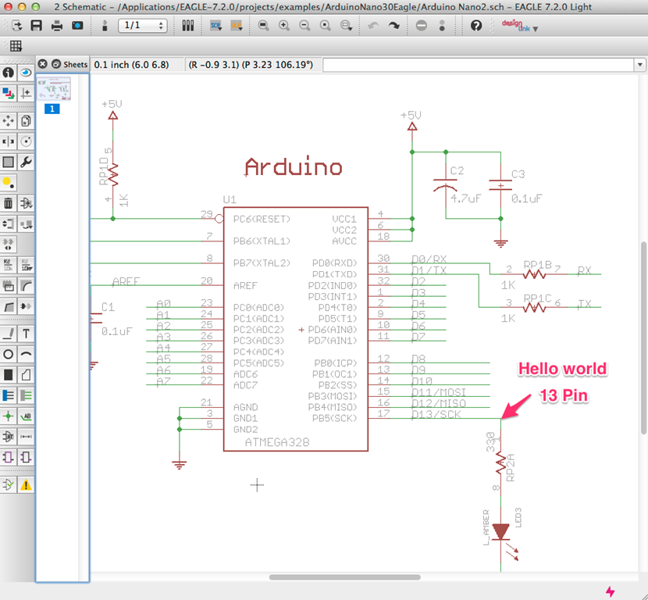The height and width of the screenshot is (600, 648).
Task: Click the horizontal scrollbar at bottom
Action: (344, 577)
